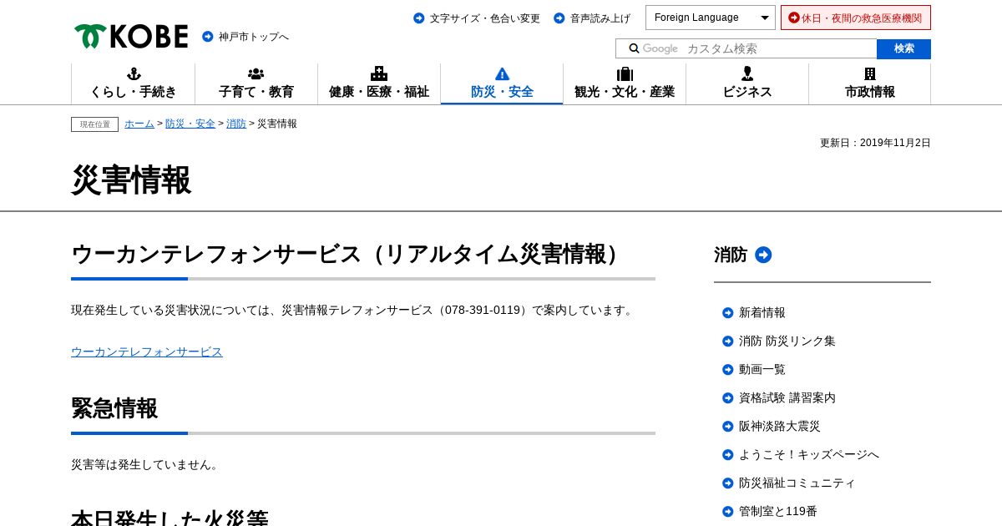
Task: Follow the ウーカンテレフォンサービス link
Action: coord(147,352)
